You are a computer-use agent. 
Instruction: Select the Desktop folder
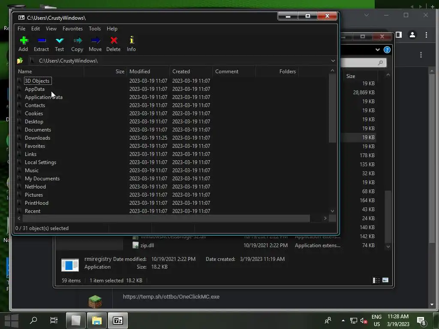34,121
